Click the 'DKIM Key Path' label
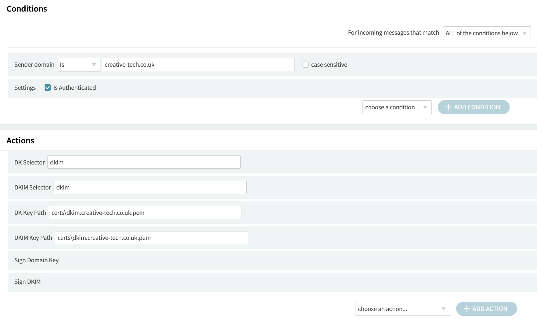 pos(33,238)
